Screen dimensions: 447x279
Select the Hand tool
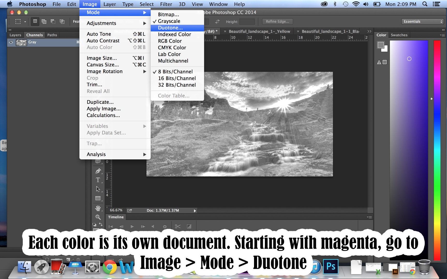tap(98, 208)
